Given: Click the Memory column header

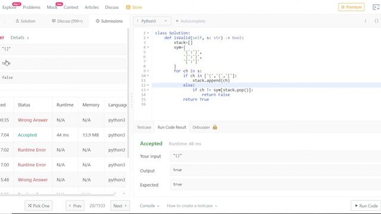Looking at the screenshot, I should (91, 105).
